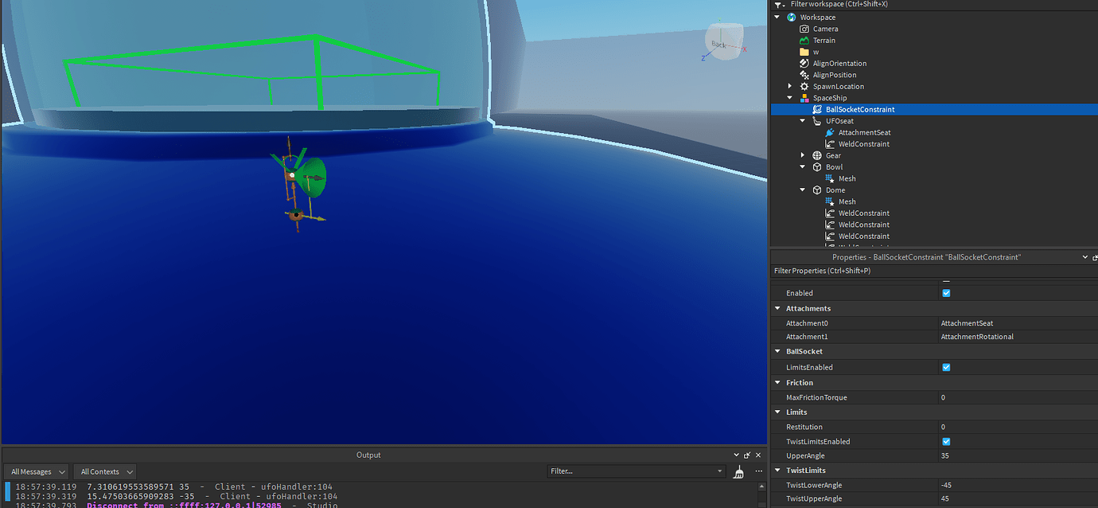Open the Output three-dots options menu
The height and width of the screenshot is (508, 1098).
pos(758,471)
